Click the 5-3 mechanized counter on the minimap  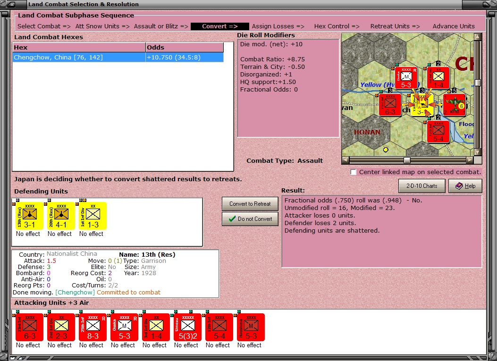[406, 78]
